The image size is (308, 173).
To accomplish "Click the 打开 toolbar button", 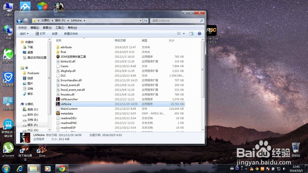I will (40, 34).
